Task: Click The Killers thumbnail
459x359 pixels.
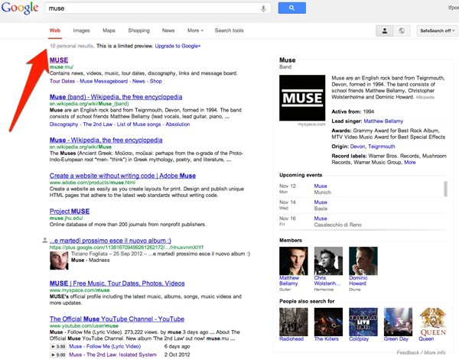Action: tap(328, 322)
